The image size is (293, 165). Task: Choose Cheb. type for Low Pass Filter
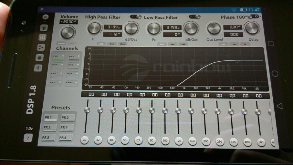pos(183,44)
